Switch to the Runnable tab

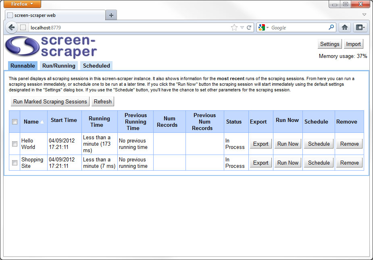tap(23, 66)
